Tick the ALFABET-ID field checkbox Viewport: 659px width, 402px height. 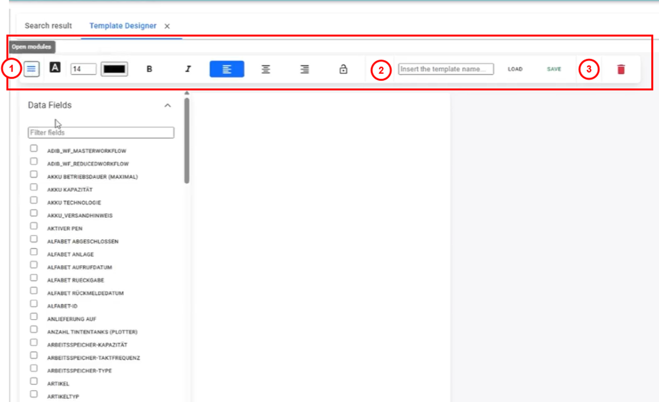pyautogui.click(x=34, y=303)
